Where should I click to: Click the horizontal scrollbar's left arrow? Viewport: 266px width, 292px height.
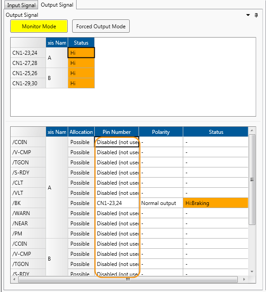click(13, 279)
